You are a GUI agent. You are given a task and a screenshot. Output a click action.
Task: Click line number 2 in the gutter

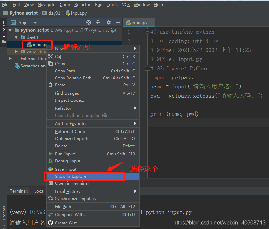(x=129, y=41)
